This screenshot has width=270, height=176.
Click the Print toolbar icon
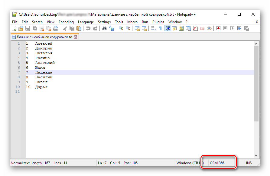56,29
